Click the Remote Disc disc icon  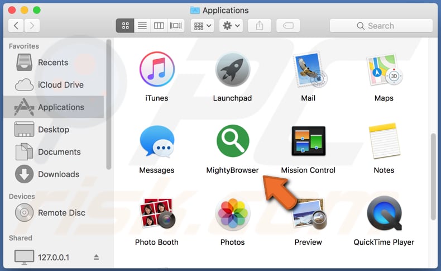coord(24,213)
